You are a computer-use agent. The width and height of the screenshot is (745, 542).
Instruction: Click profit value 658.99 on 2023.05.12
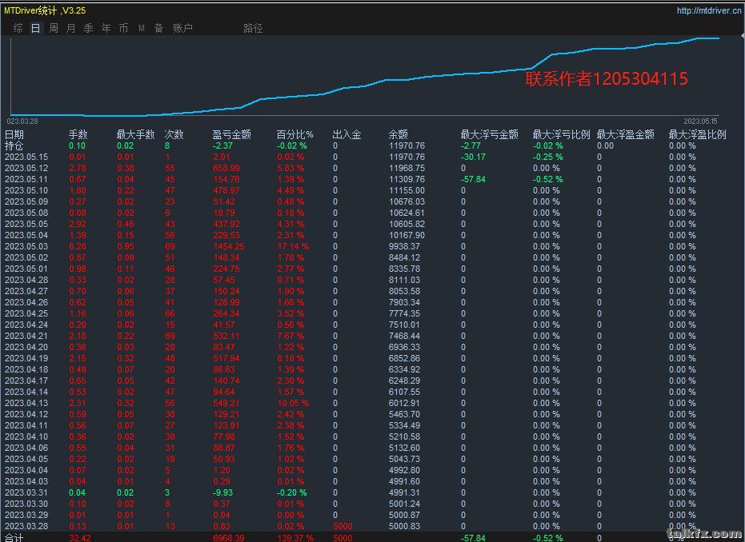[226, 168]
